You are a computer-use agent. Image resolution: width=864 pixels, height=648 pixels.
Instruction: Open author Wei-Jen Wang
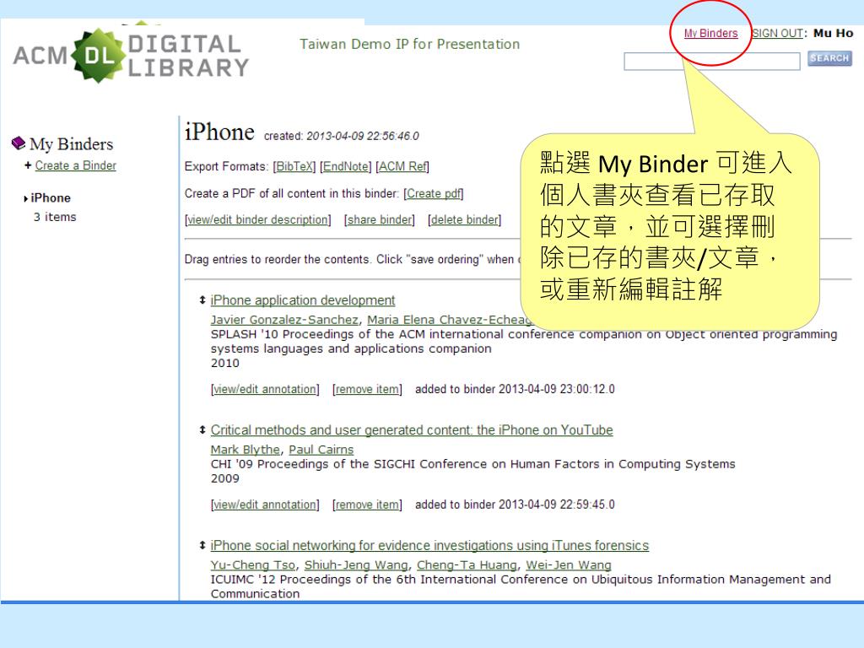(569, 564)
